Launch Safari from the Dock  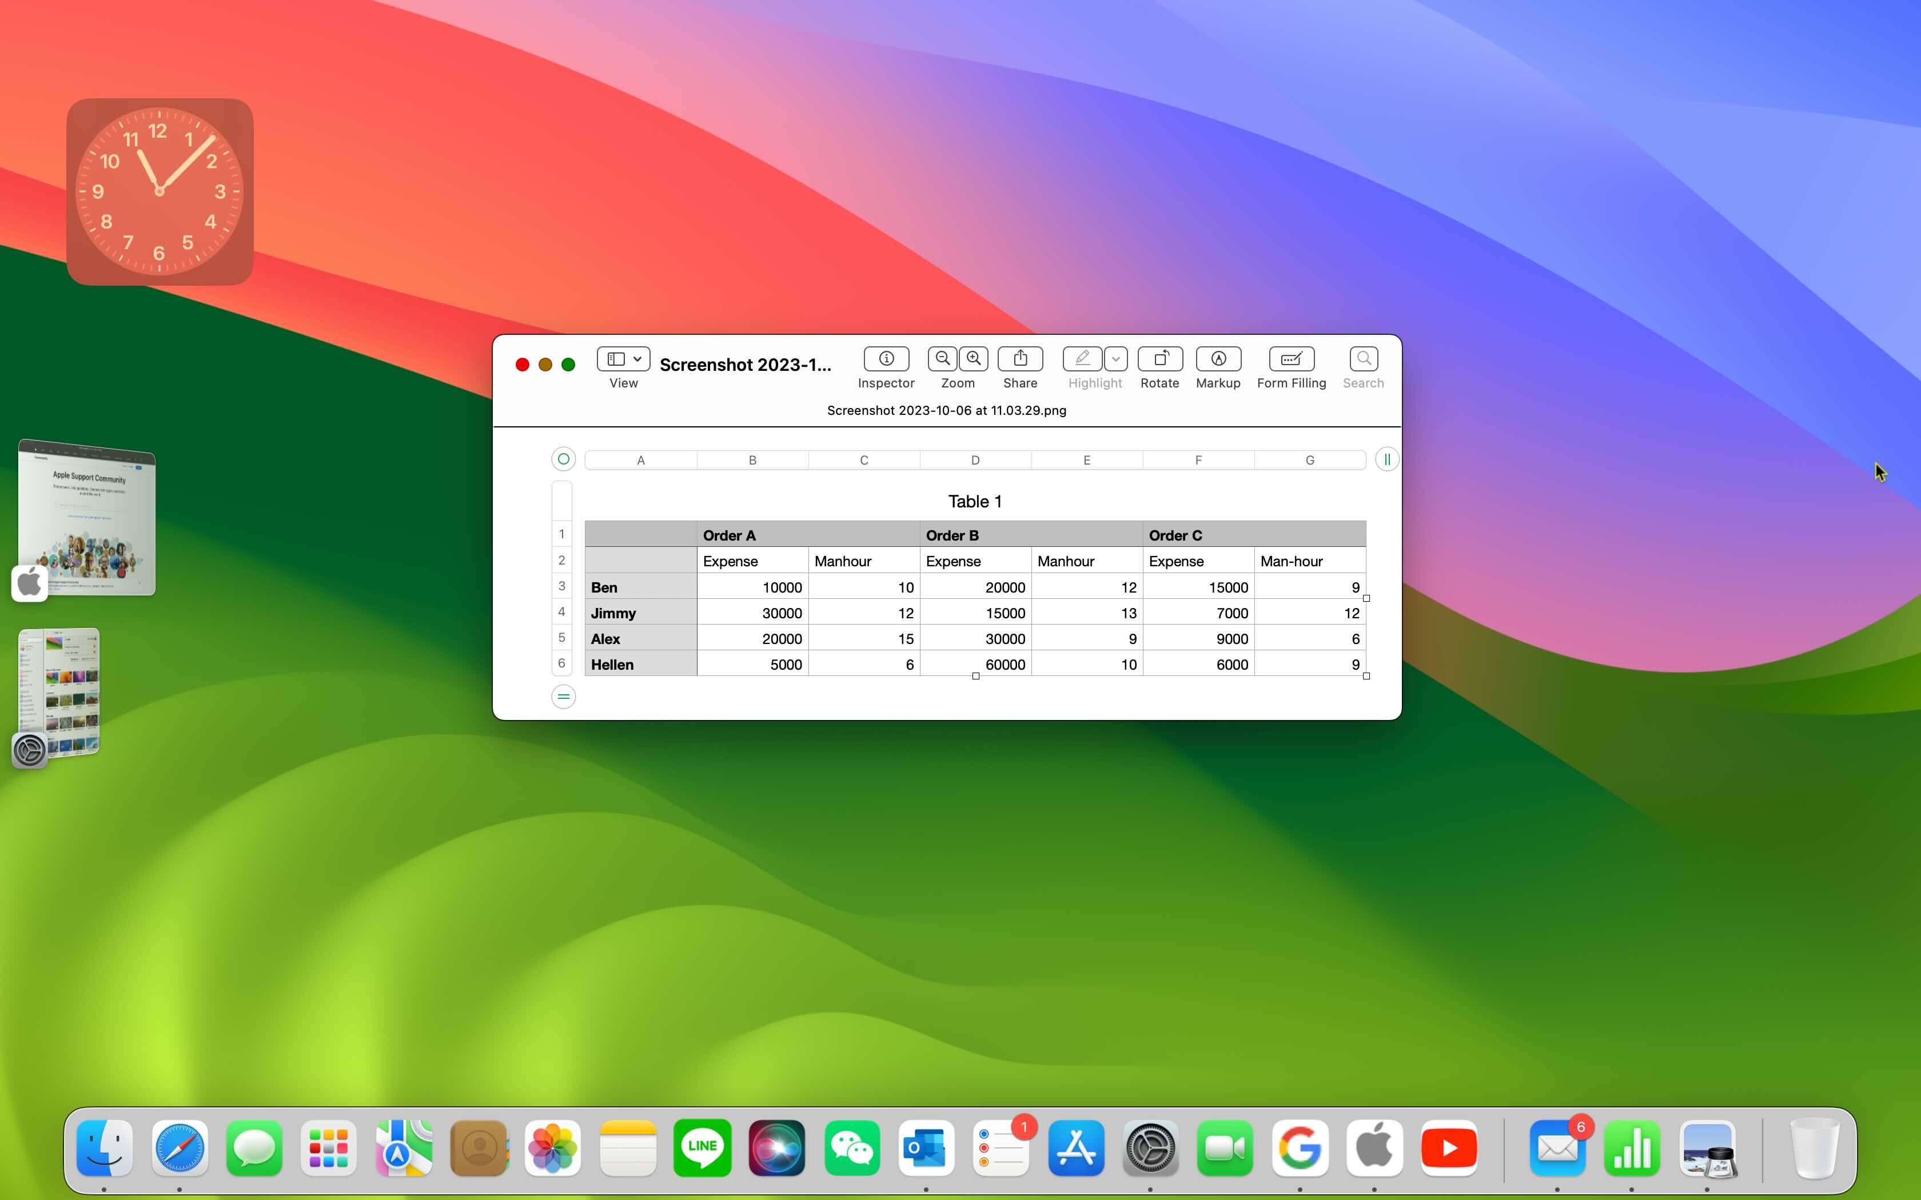180,1147
